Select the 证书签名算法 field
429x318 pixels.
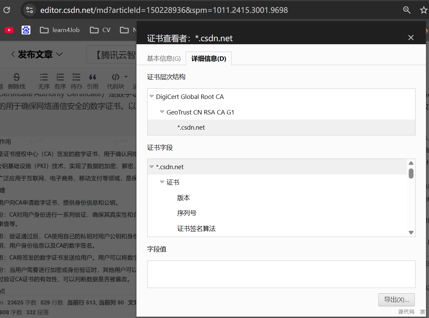coord(277,229)
